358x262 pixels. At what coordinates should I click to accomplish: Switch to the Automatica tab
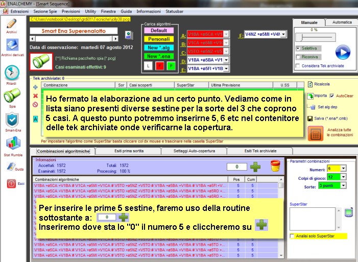pos(342,22)
